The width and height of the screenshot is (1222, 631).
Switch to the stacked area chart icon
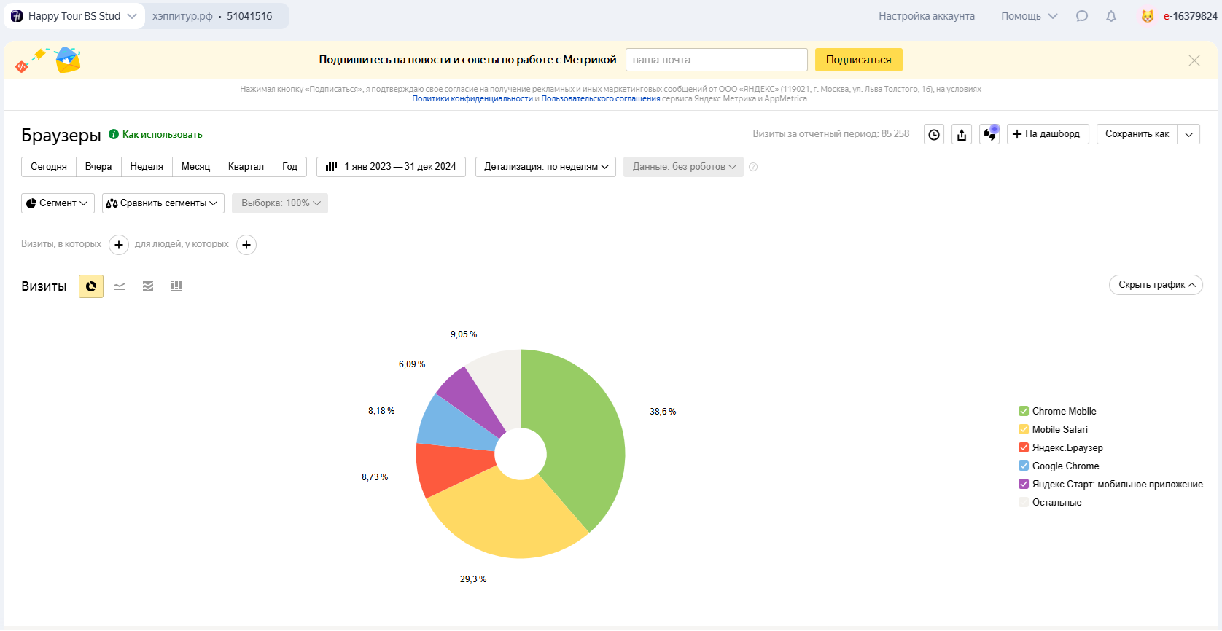click(148, 286)
